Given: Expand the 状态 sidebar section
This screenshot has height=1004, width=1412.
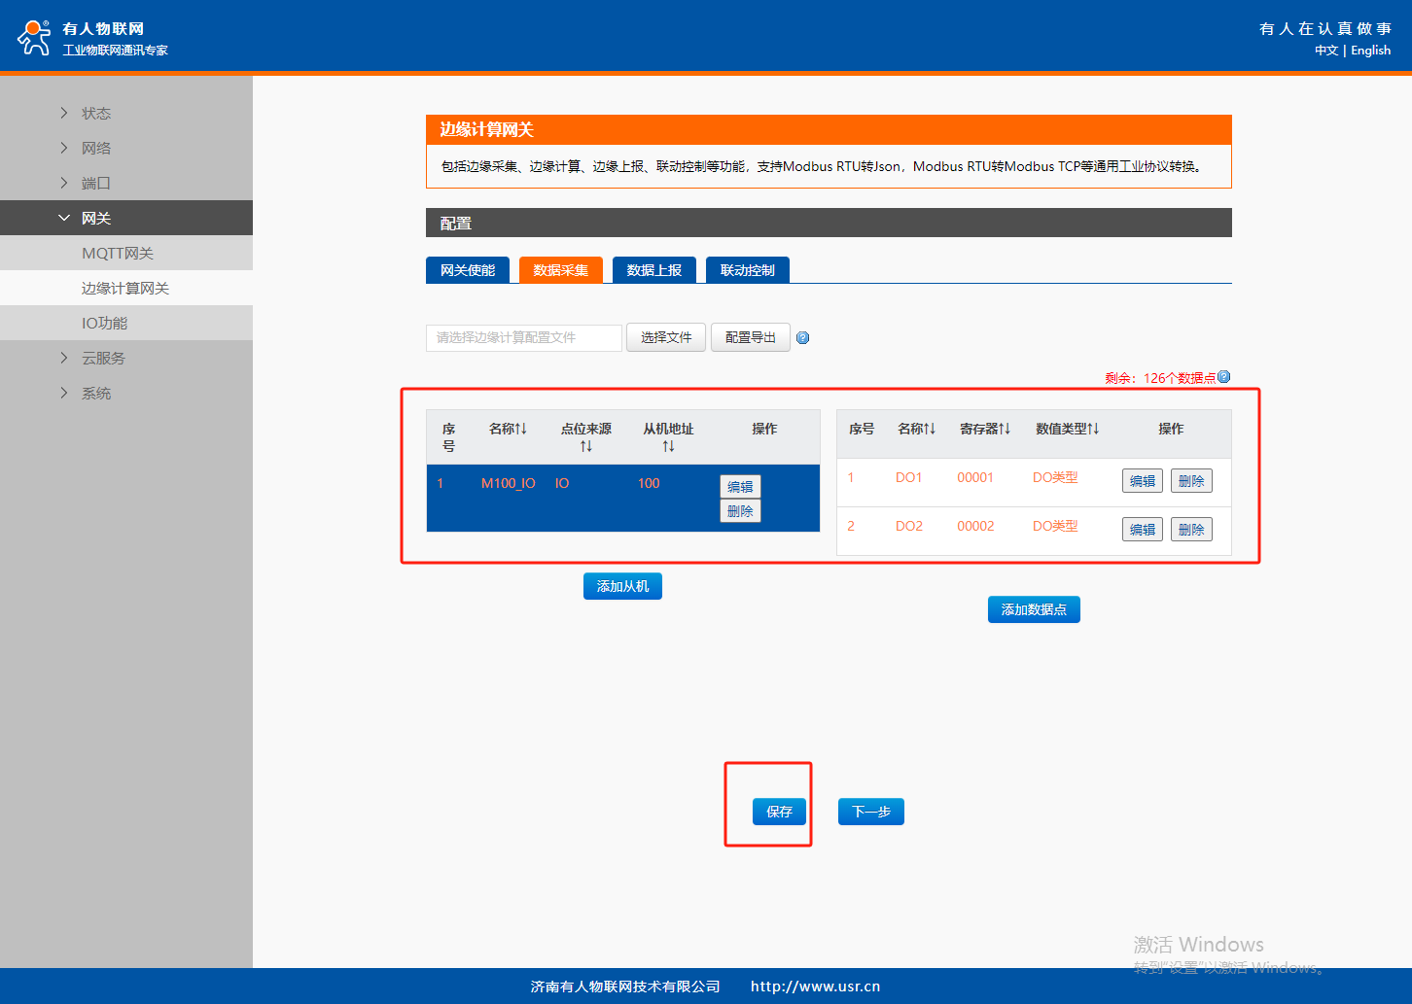Looking at the screenshot, I should (95, 113).
